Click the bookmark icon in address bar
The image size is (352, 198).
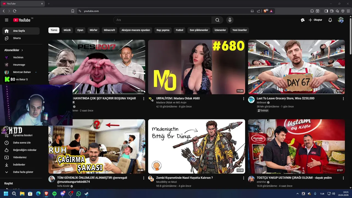(x=73, y=11)
